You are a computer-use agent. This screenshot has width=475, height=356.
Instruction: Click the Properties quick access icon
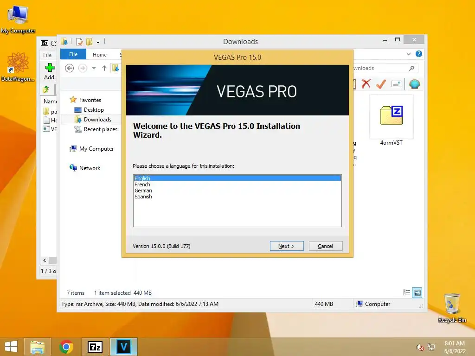pyautogui.click(x=79, y=41)
